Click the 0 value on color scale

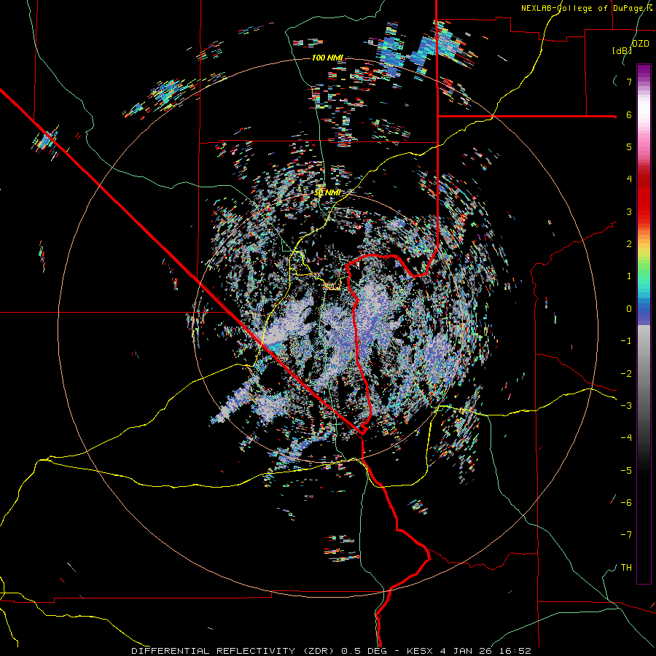click(x=629, y=309)
